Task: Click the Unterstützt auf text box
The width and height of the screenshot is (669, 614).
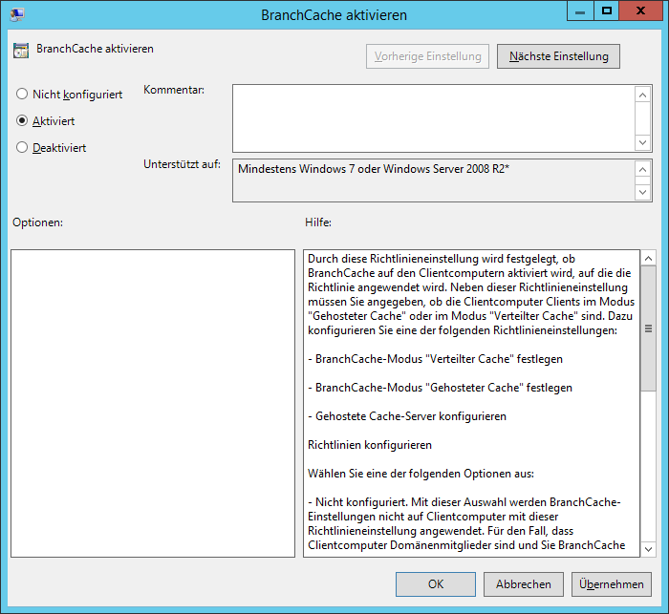Action: [434, 180]
